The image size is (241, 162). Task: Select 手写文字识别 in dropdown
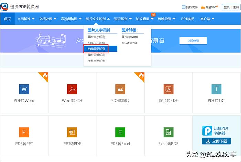[96, 61]
